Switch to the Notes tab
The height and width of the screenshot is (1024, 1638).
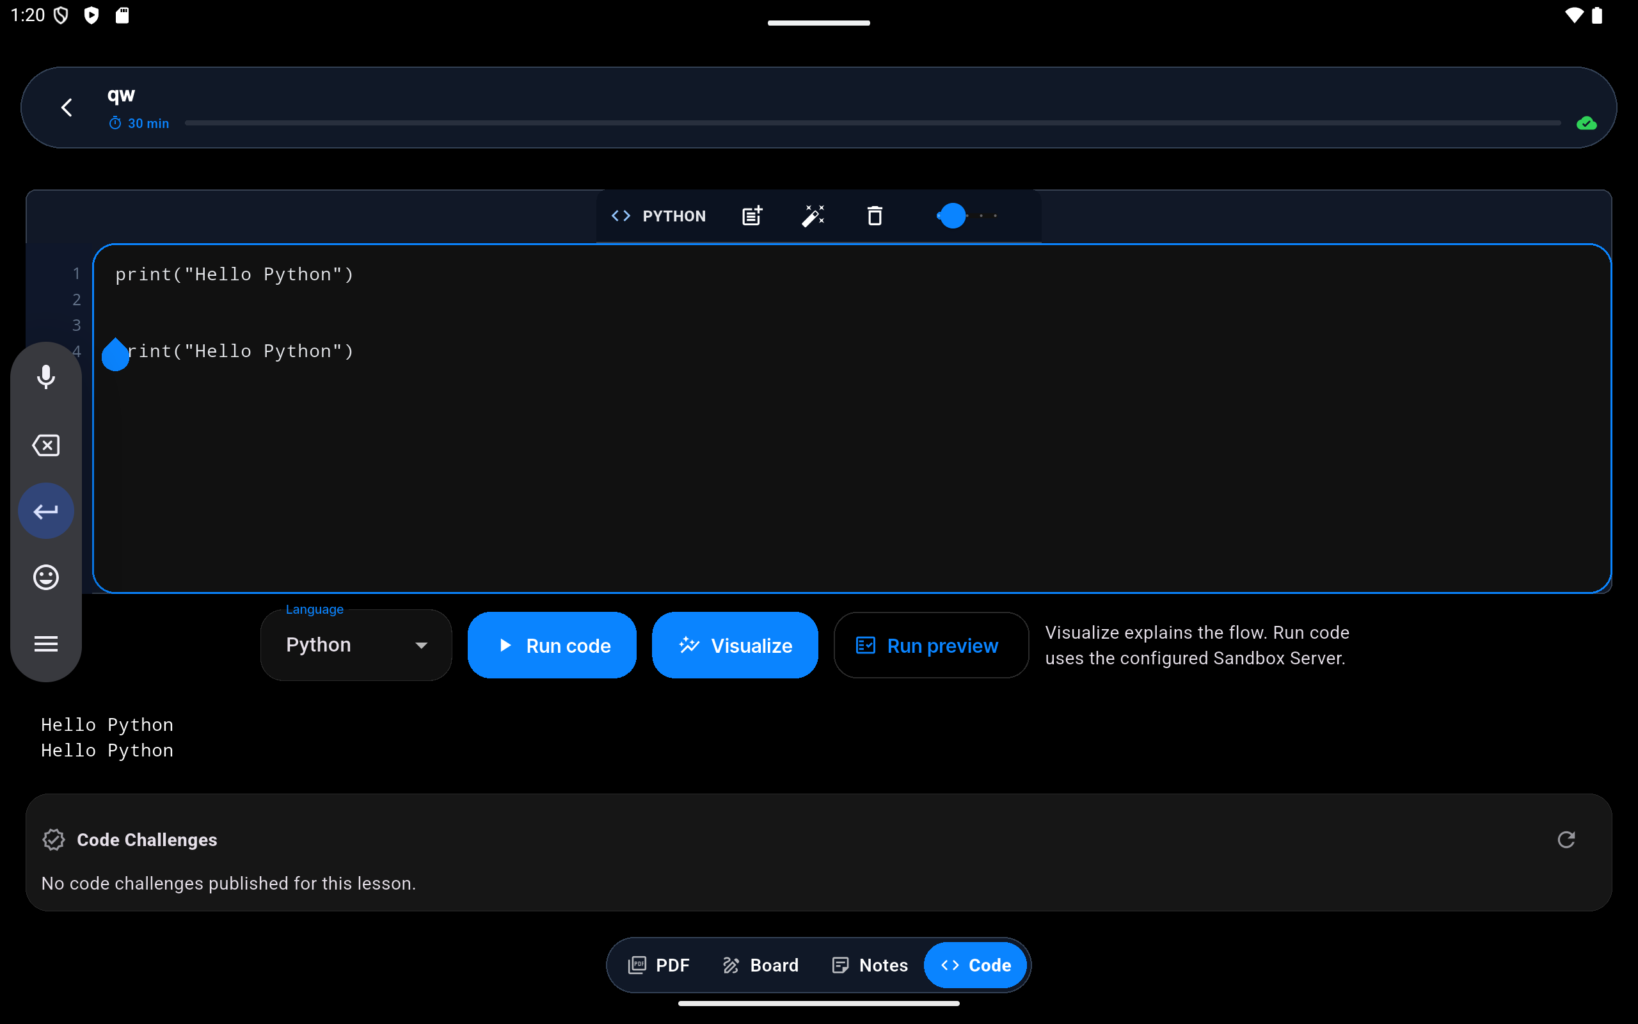(869, 965)
